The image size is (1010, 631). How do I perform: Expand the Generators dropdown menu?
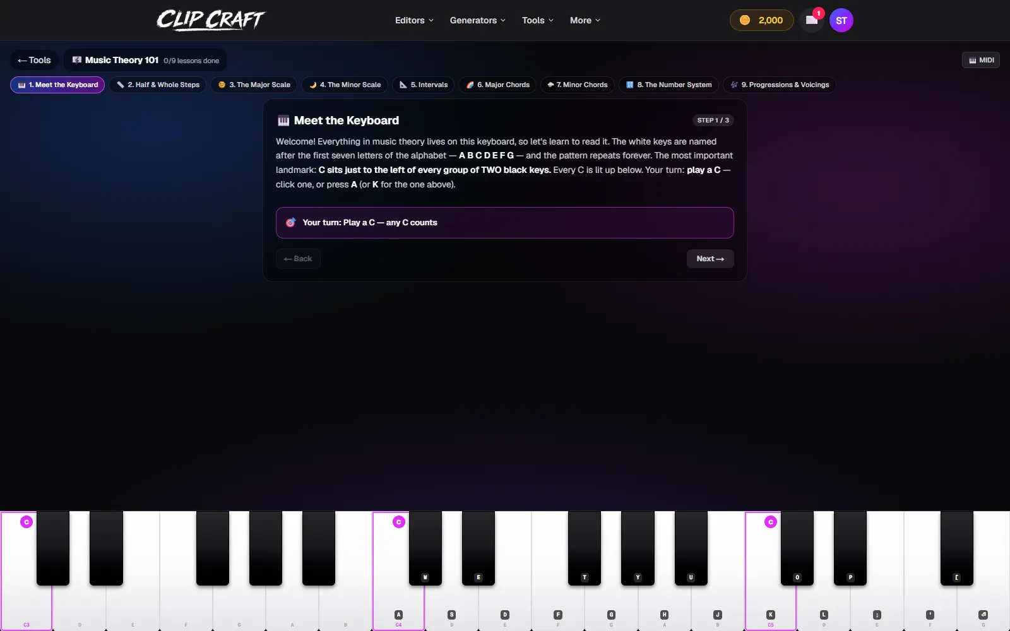coord(477,20)
